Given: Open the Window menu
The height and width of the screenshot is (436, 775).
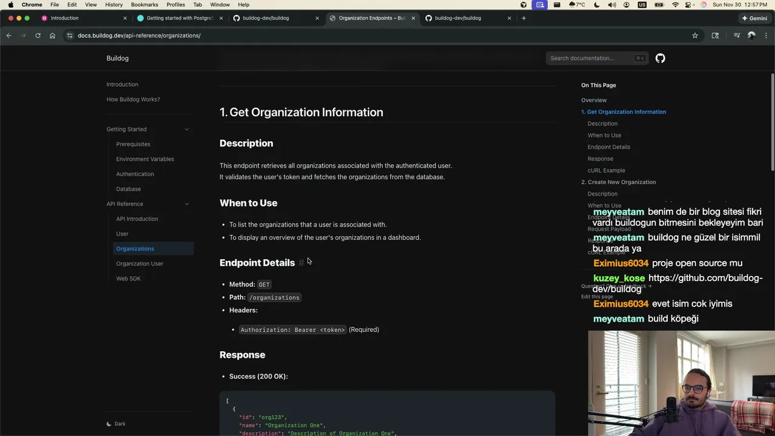Looking at the screenshot, I should pyautogui.click(x=220, y=4).
